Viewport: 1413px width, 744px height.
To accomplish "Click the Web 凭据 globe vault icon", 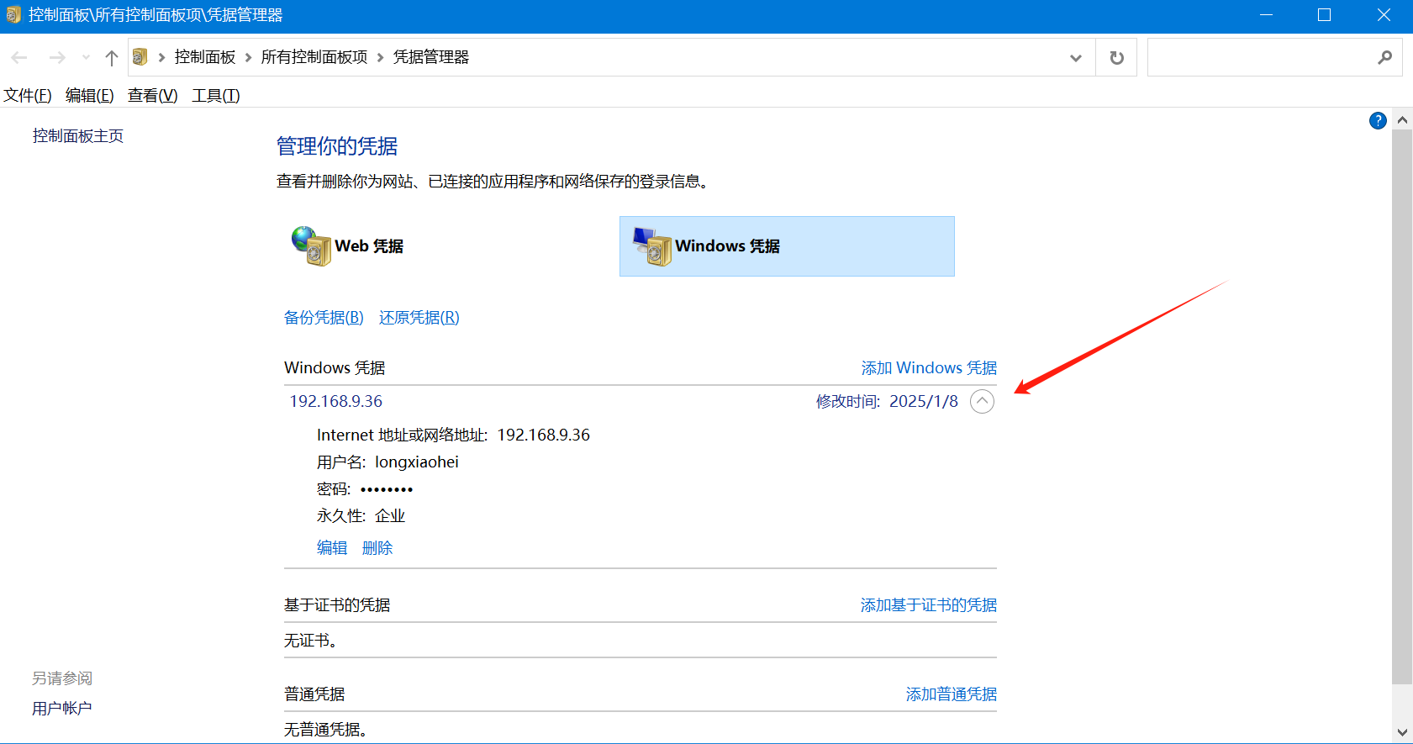I will [311, 245].
